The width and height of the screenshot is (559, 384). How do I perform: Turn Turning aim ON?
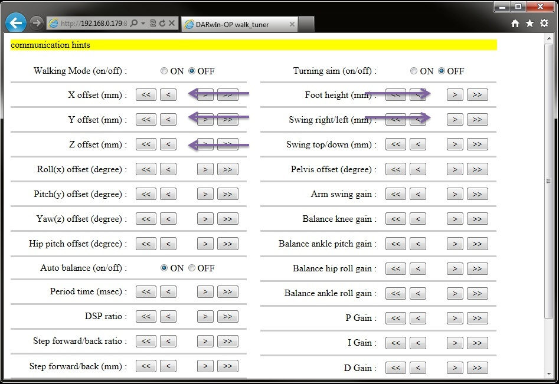[414, 71]
